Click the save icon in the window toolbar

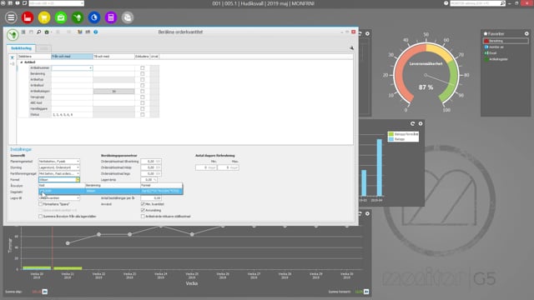(x=31, y=32)
